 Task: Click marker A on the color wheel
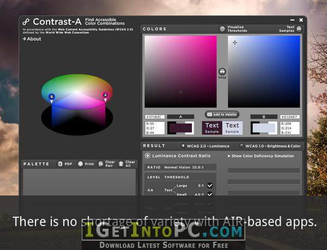tap(105, 95)
